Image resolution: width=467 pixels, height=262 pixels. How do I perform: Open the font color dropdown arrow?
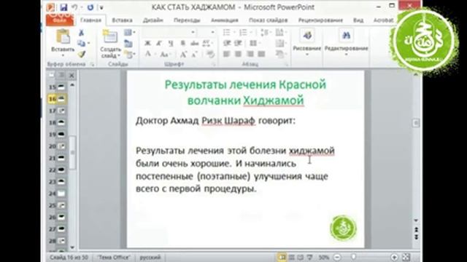pyautogui.click(x=155, y=55)
